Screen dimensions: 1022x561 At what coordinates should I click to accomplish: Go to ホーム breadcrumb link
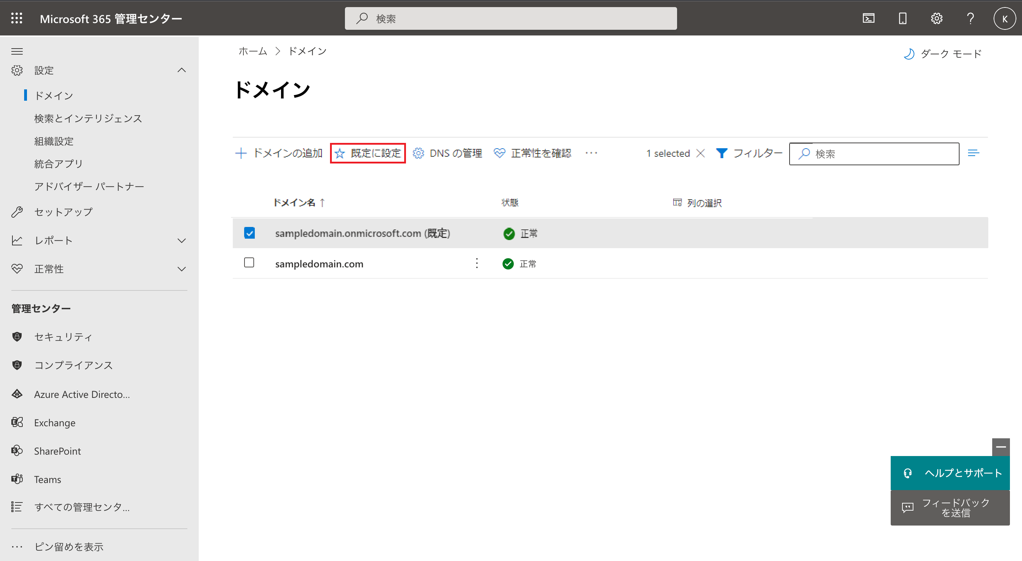pyautogui.click(x=253, y=51)
